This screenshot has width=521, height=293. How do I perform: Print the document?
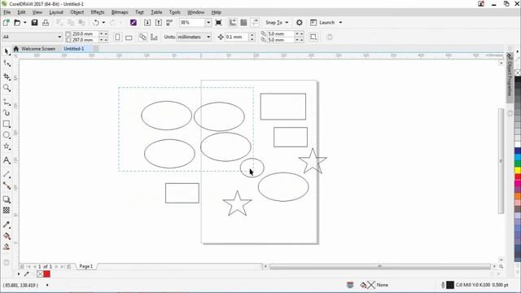point(46,23)
